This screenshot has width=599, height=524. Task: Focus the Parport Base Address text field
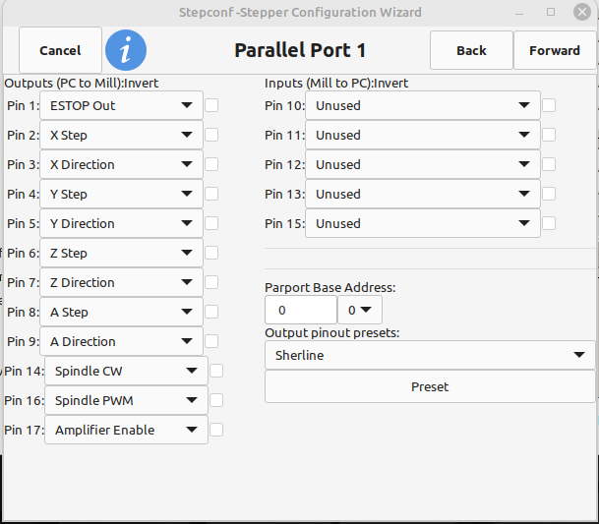pos(301,310)
